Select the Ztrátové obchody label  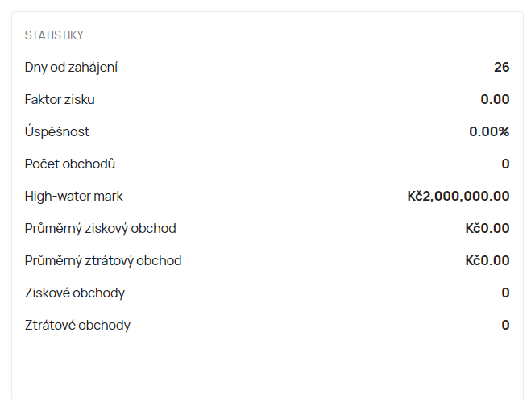(x=77, y=326)
